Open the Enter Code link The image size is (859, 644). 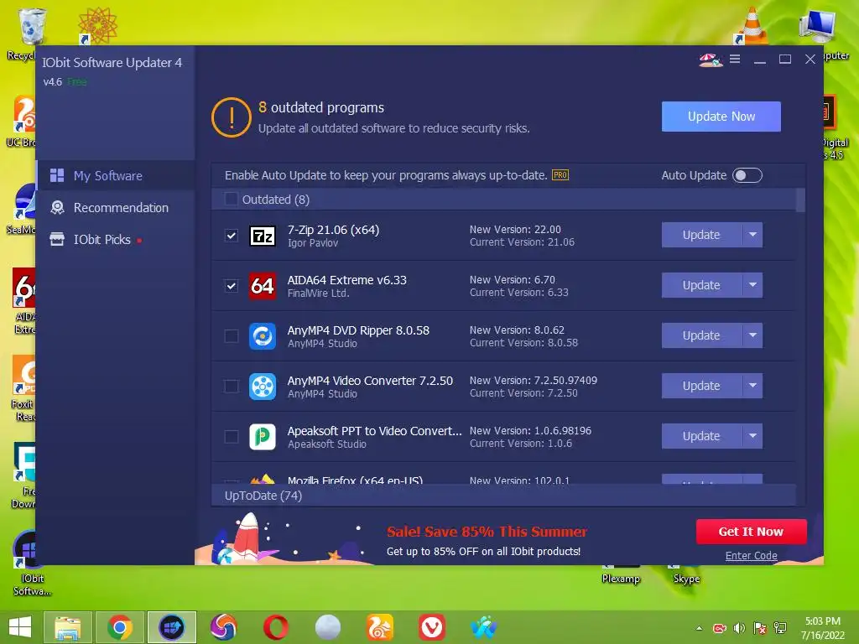(751, 556)
